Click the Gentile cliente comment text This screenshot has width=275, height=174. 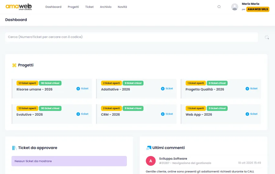pyautogui.click(x=200, y=172)
